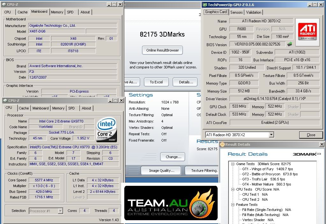
Task: Open the Validation tab in GPU-Z
Action: tap(254, 12)
